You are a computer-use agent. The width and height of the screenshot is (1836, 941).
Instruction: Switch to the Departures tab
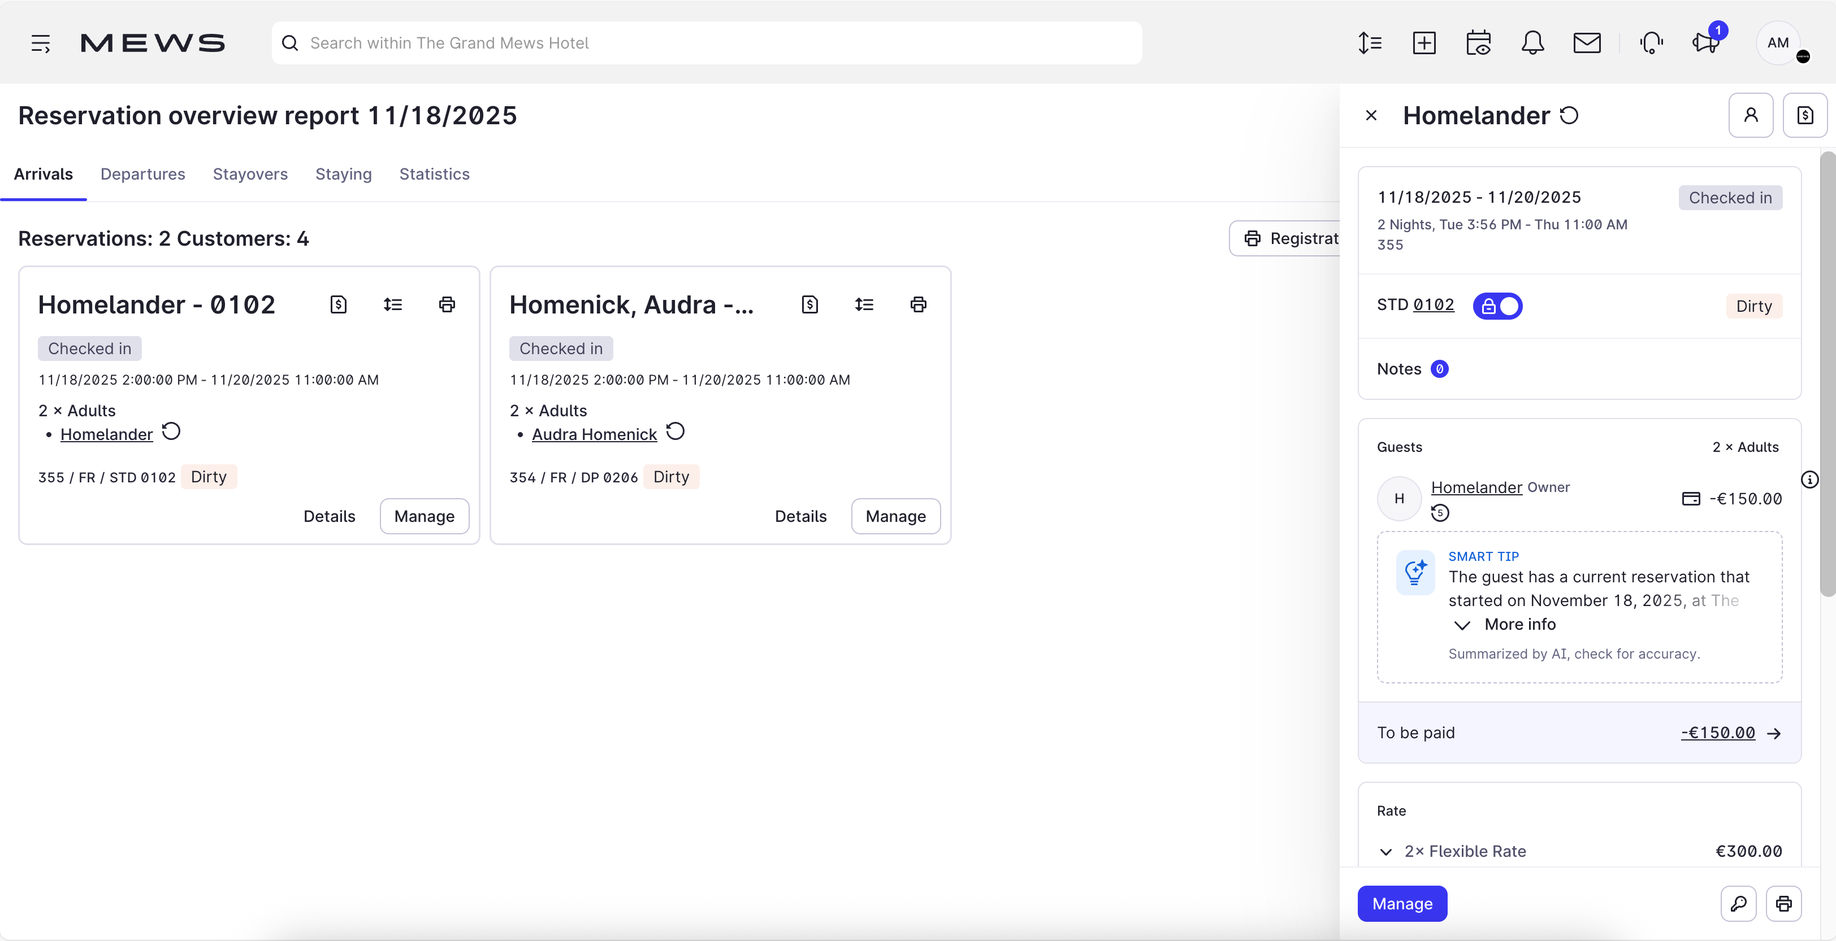(142, 174)
